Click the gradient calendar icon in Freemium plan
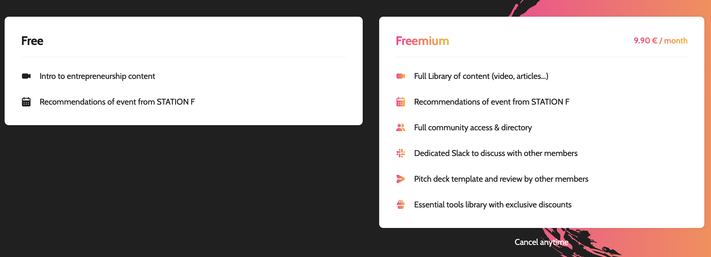 coord(401,102)
